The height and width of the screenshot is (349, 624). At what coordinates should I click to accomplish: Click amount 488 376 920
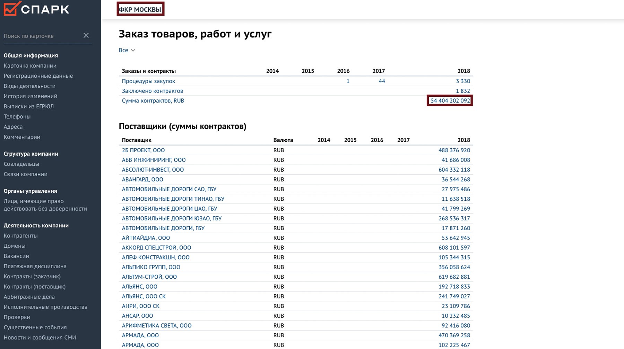[454, 150]
